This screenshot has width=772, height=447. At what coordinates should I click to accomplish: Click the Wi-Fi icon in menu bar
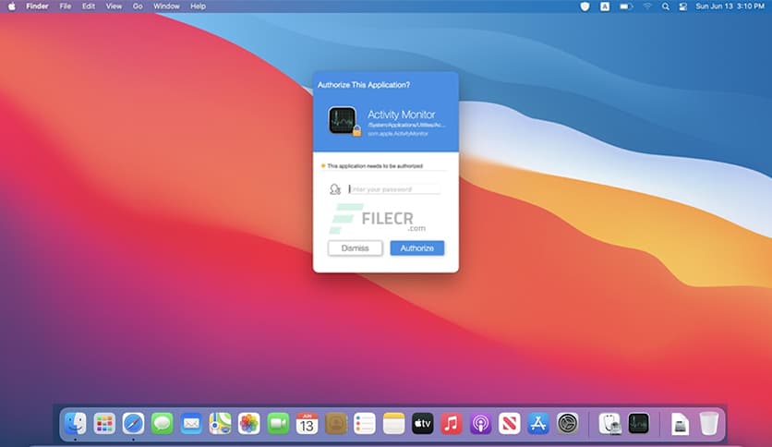647,6
